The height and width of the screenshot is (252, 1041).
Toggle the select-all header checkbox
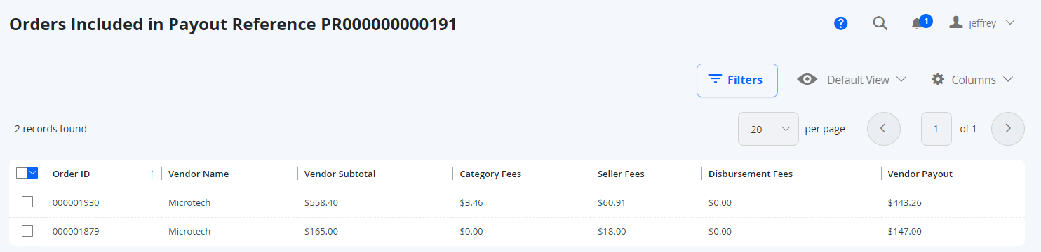click(22, 173)
